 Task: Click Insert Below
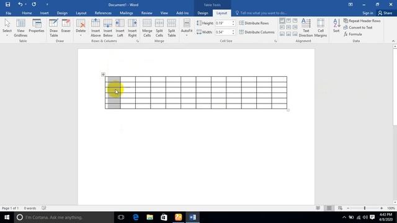[x=108, y=27]
